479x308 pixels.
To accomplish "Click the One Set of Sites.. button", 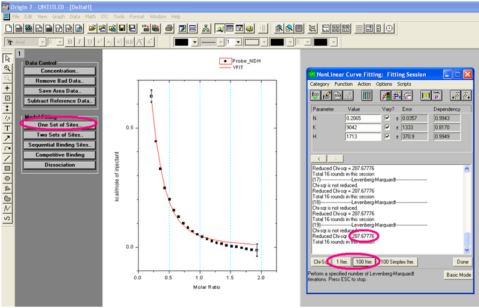I will (60, 125).
